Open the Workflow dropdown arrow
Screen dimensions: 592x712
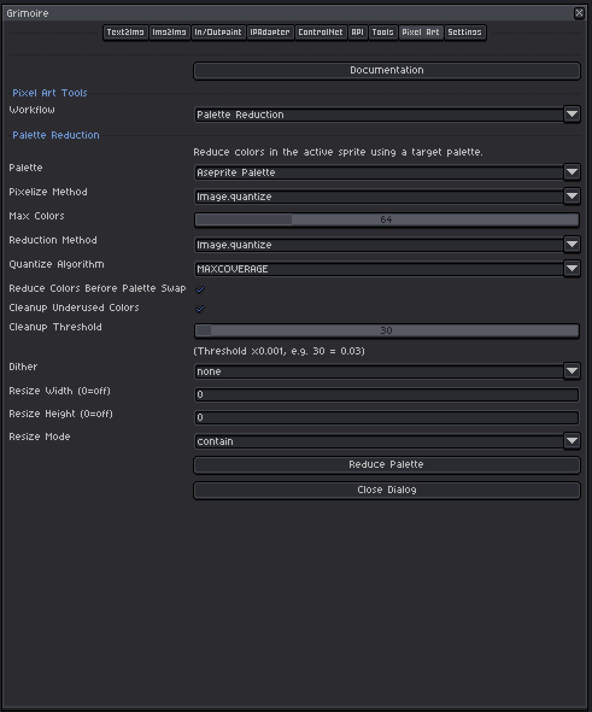pos(572,114)
